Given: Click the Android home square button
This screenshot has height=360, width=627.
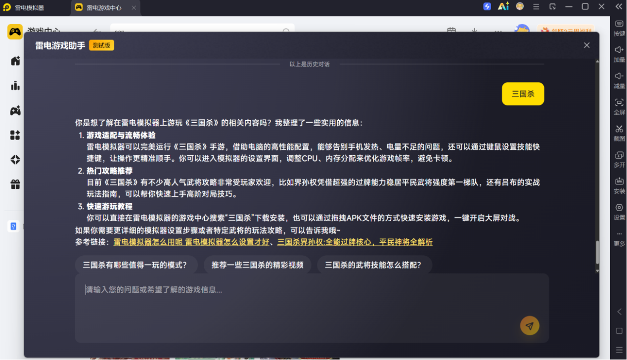Looking at the screenshot, I should [x=619, y=331].
